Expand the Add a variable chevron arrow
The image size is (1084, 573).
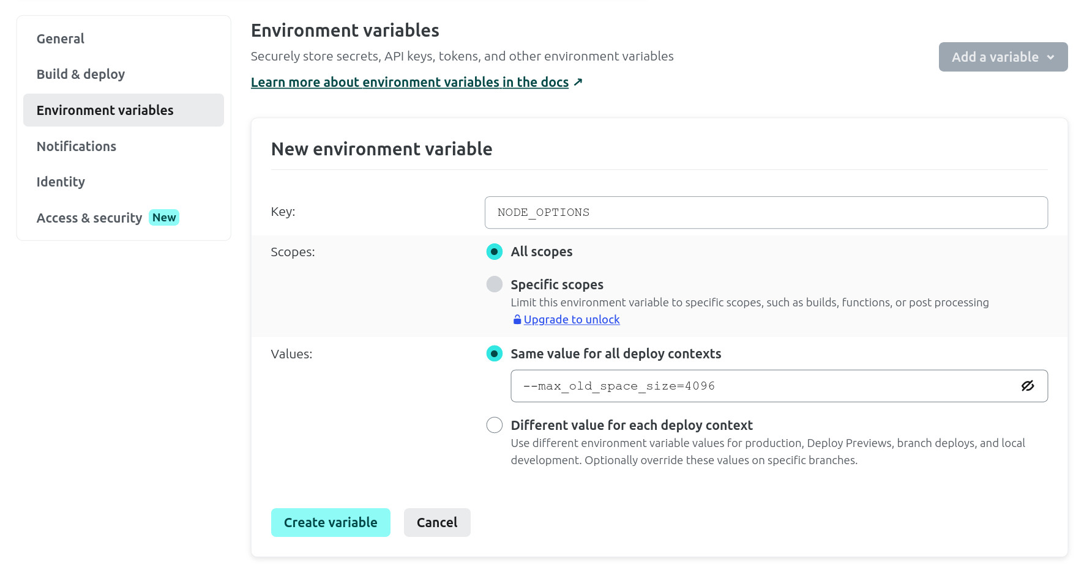pyautogui.click(x=1050, y=57)
